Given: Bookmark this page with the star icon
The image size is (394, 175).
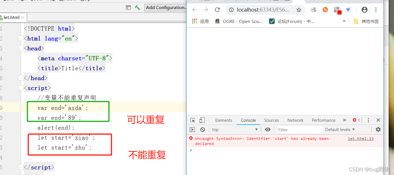Looking at the screenshot, I should coord(299,10).
